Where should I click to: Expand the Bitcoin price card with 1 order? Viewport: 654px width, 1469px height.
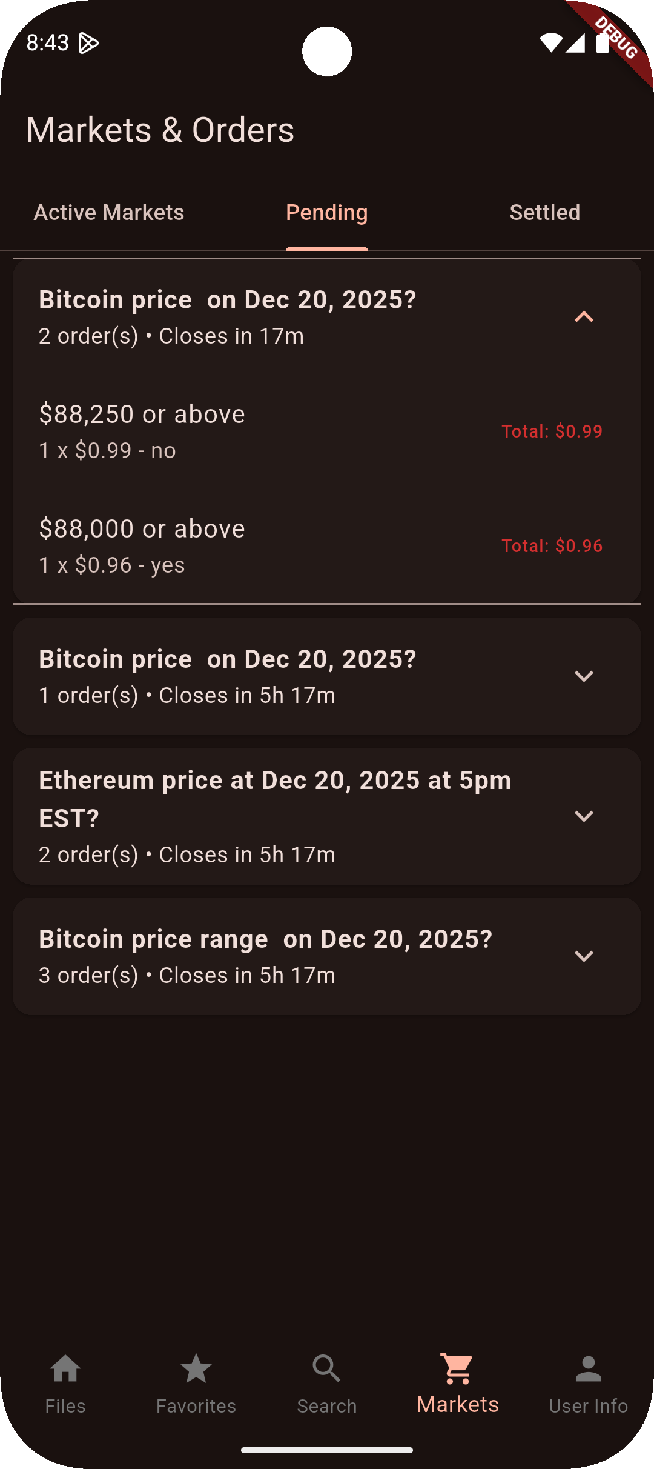point(584,676)
